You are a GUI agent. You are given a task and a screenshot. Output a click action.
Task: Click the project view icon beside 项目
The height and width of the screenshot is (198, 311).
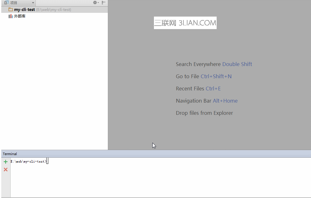tap(7, 3)
